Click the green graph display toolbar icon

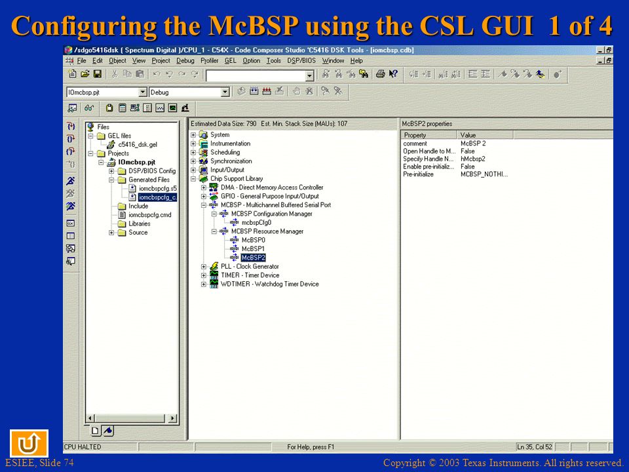click(172, 108)
